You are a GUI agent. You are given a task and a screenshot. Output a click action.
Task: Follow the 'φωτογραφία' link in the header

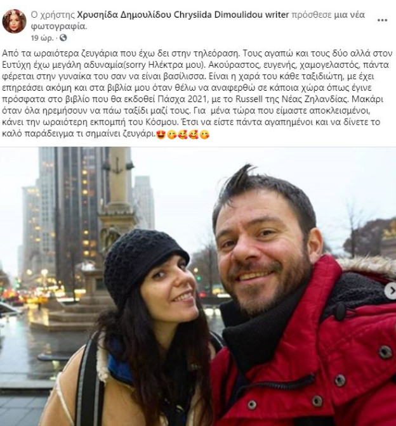tap(58, 27)
